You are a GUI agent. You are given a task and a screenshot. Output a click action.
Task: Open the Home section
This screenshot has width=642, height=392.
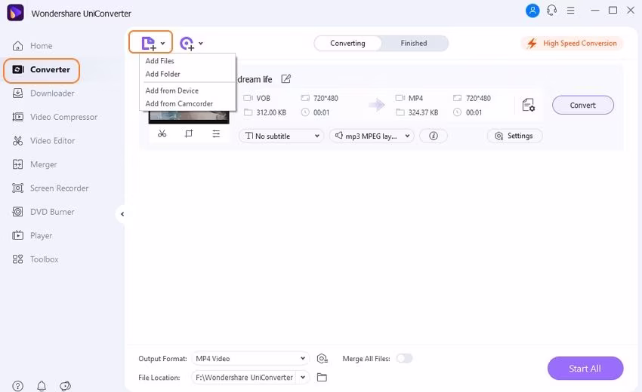(x=32, y=46)
